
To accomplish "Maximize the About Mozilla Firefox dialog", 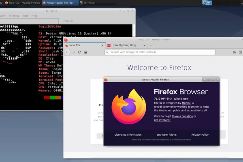I will [x=213, y=79].
